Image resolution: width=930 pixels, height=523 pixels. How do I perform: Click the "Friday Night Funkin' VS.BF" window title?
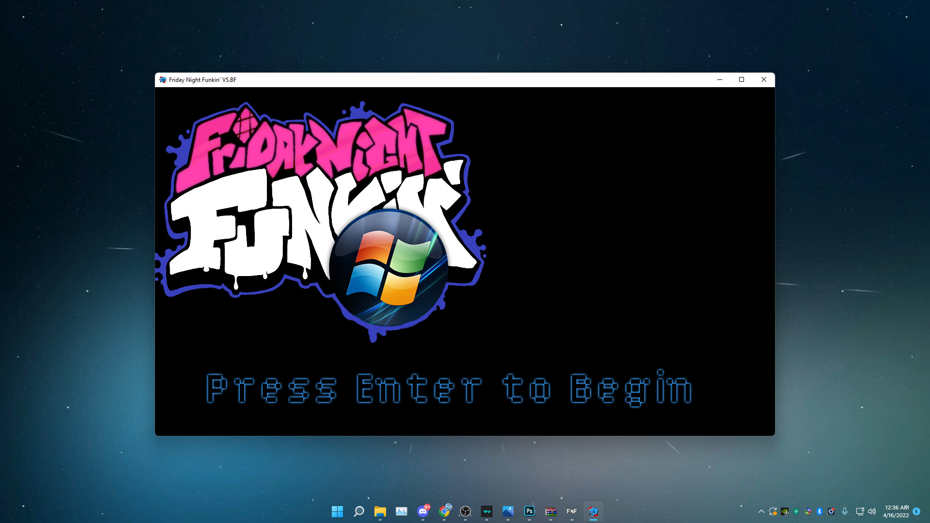point(202,80)
